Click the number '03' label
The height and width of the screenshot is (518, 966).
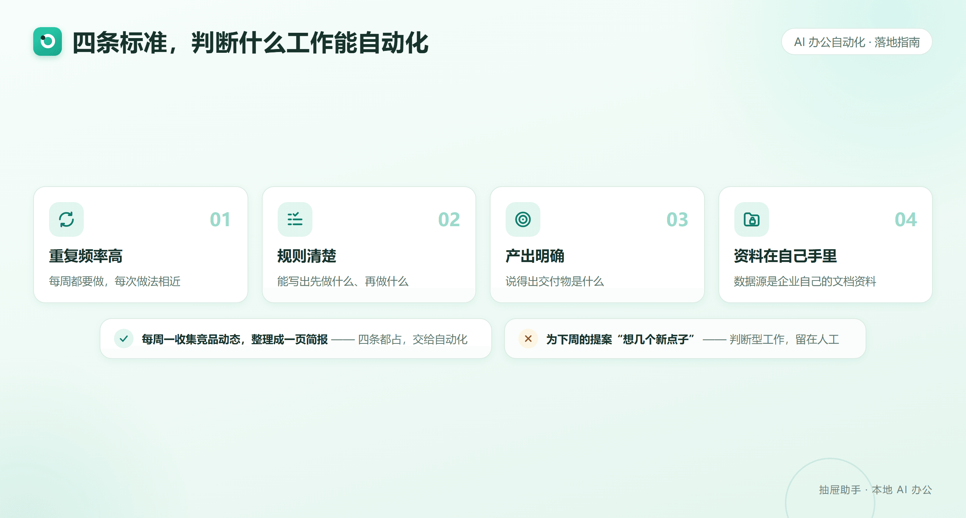coord(677,220)
